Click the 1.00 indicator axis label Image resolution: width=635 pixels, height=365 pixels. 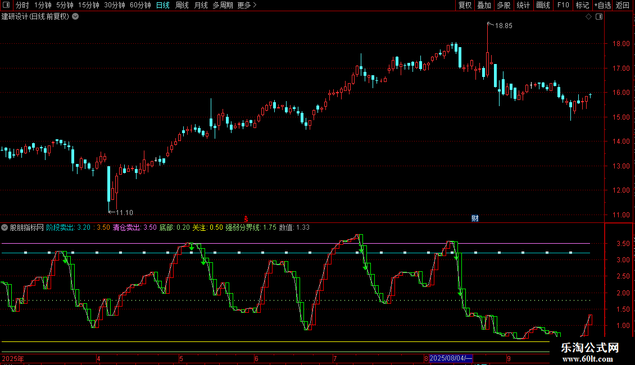point(623,325)
